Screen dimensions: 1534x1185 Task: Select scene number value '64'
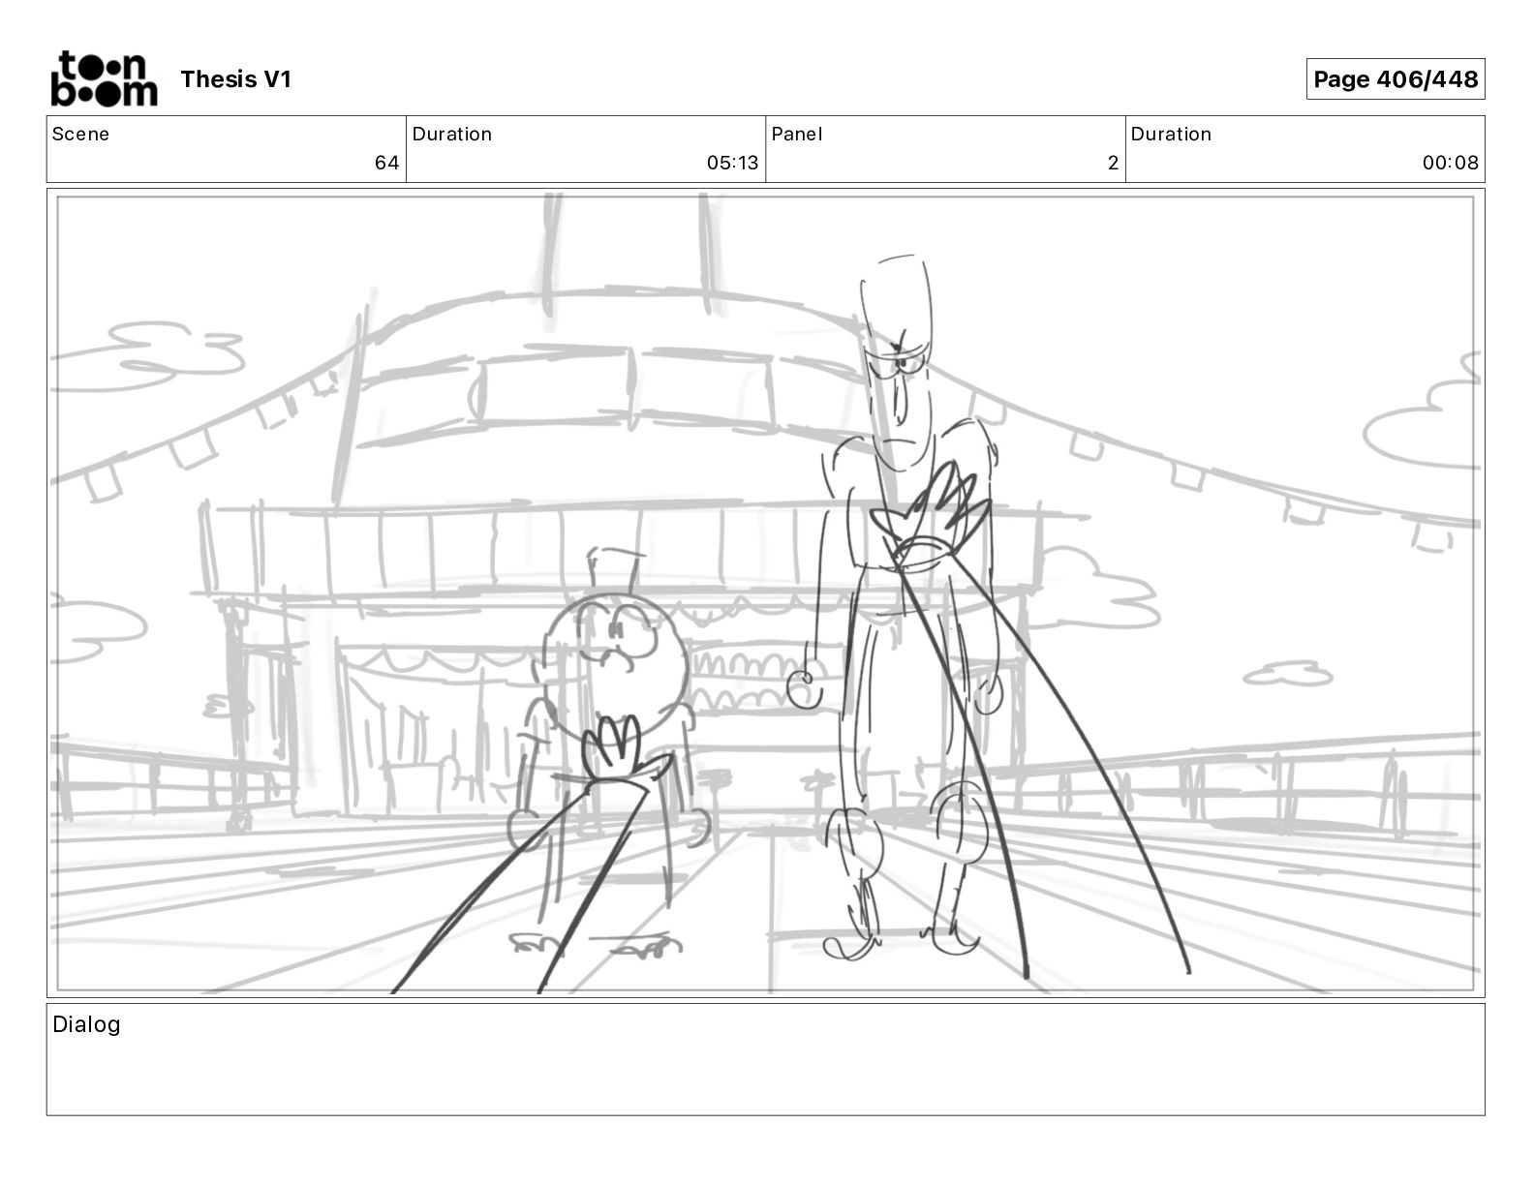[x=386, y=163]
